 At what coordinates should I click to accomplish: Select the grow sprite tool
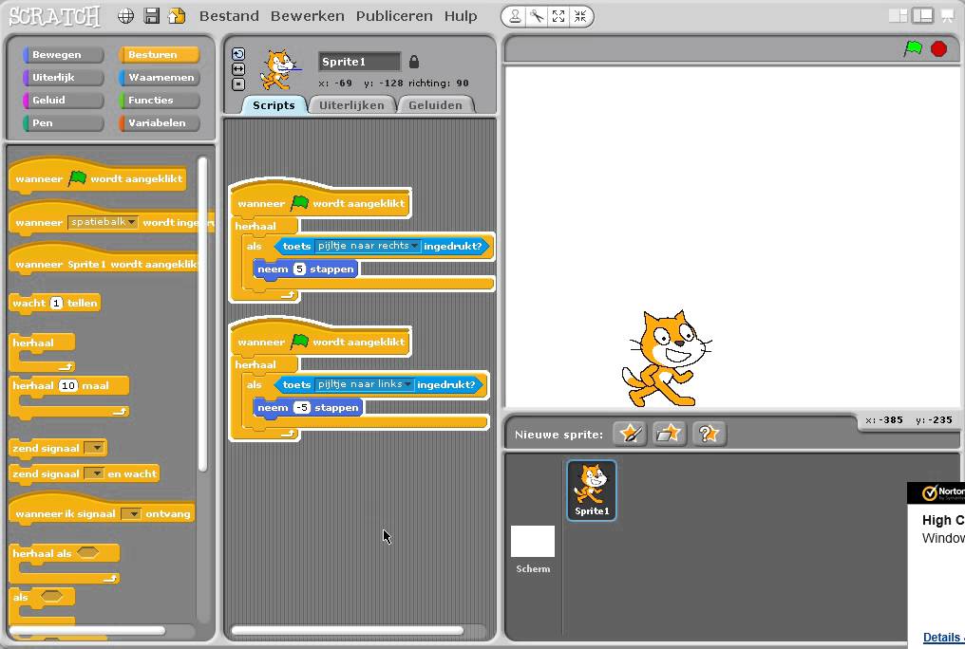[x=558, y=16]
